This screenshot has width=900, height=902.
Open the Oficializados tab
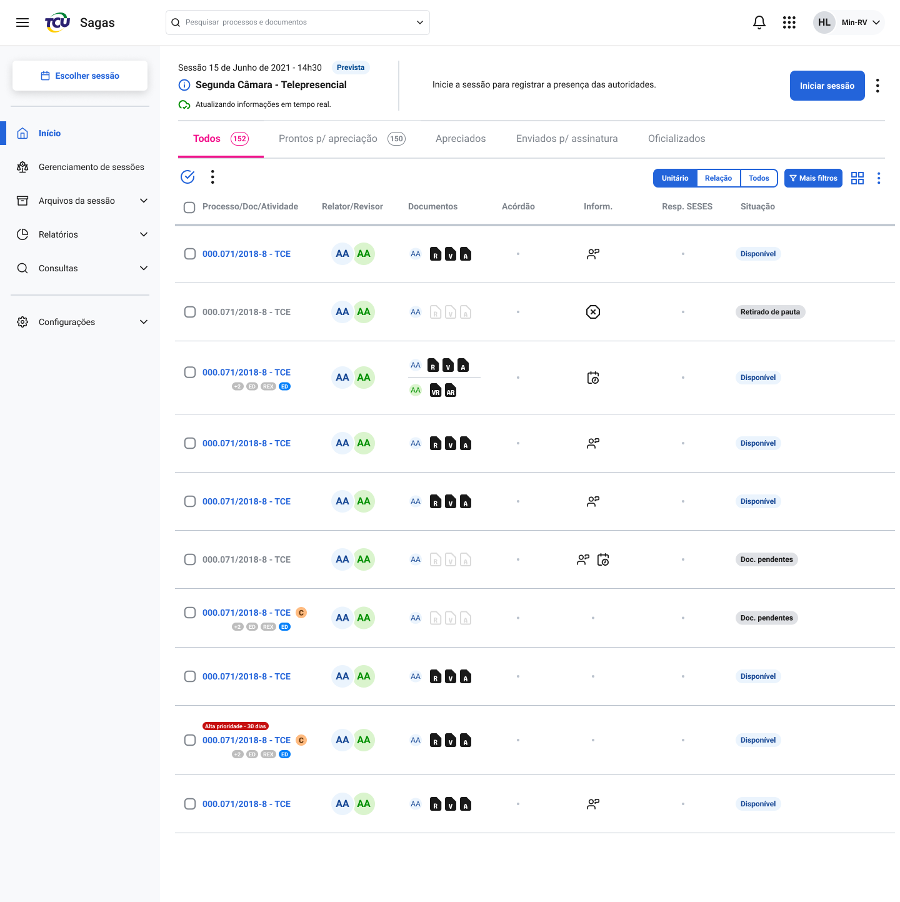coord(676,139)
